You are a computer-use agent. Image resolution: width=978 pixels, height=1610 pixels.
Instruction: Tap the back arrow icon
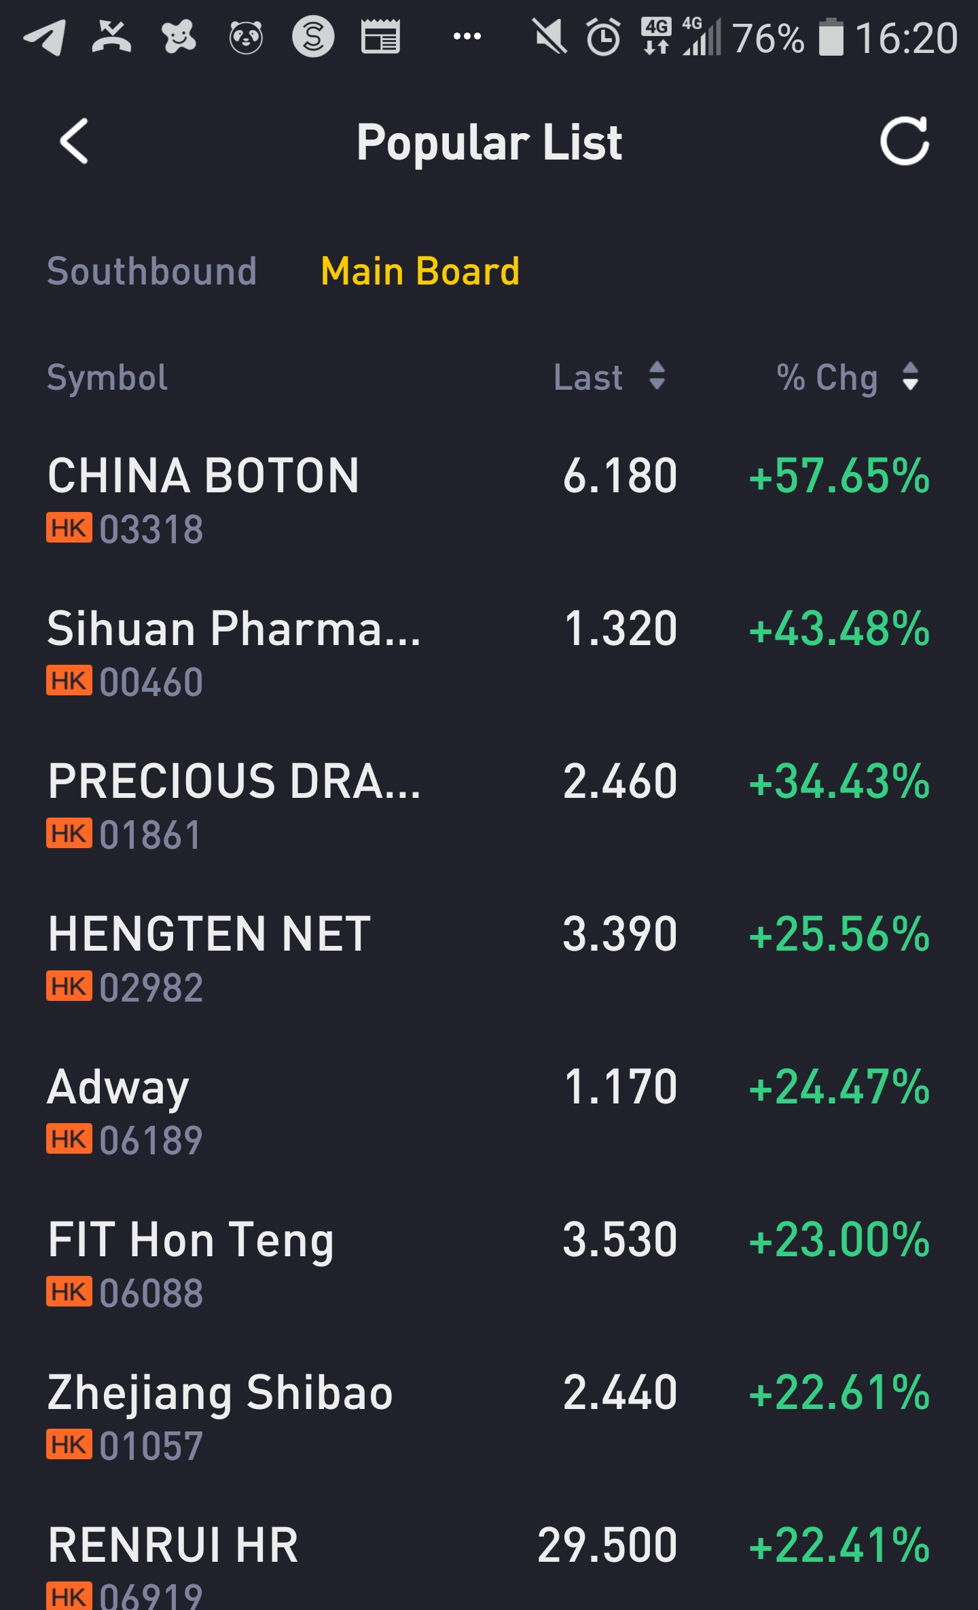tap(74, 141)
